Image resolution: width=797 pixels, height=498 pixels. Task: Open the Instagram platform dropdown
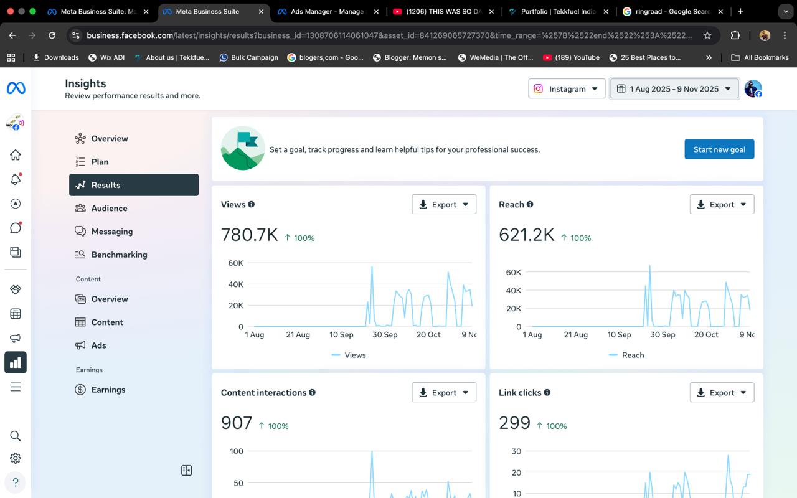tap(567, 89)
